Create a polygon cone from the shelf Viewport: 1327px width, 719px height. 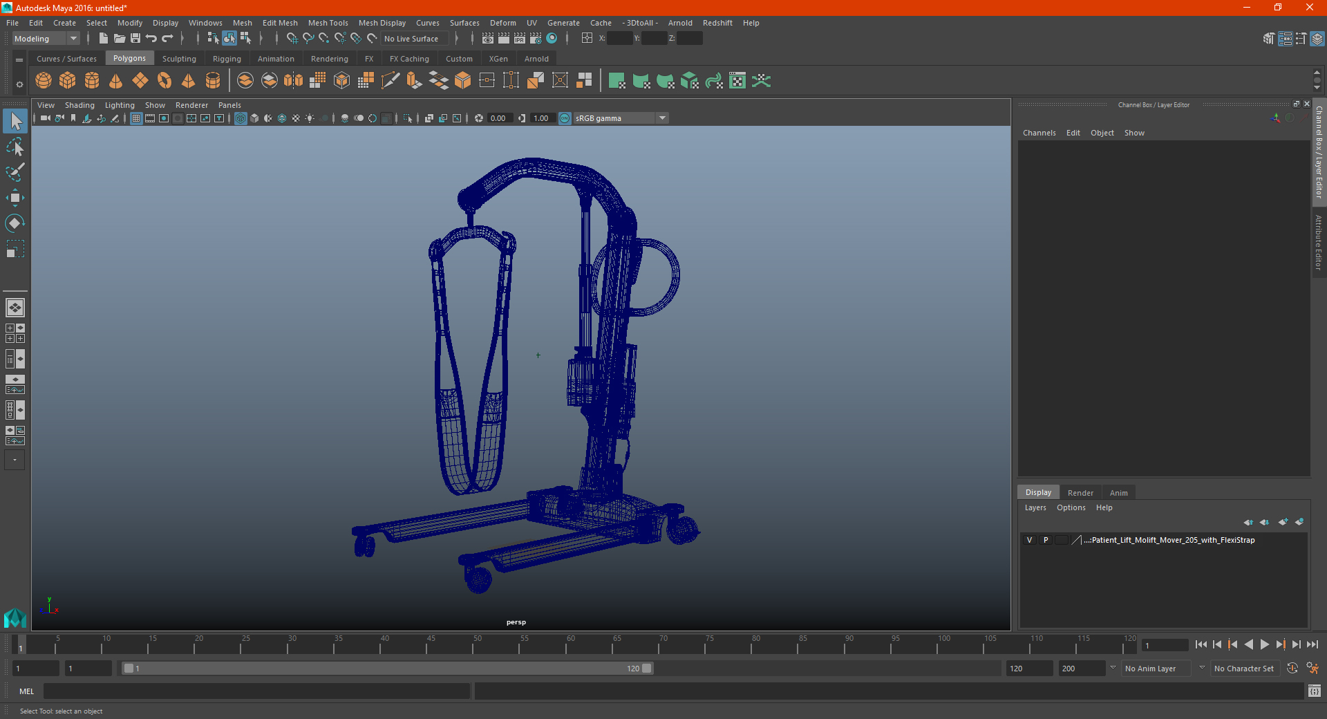click(116, 81)
